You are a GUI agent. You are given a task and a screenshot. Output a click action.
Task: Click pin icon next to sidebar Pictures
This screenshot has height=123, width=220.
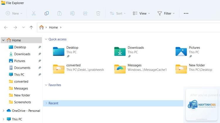coord(40,61)
